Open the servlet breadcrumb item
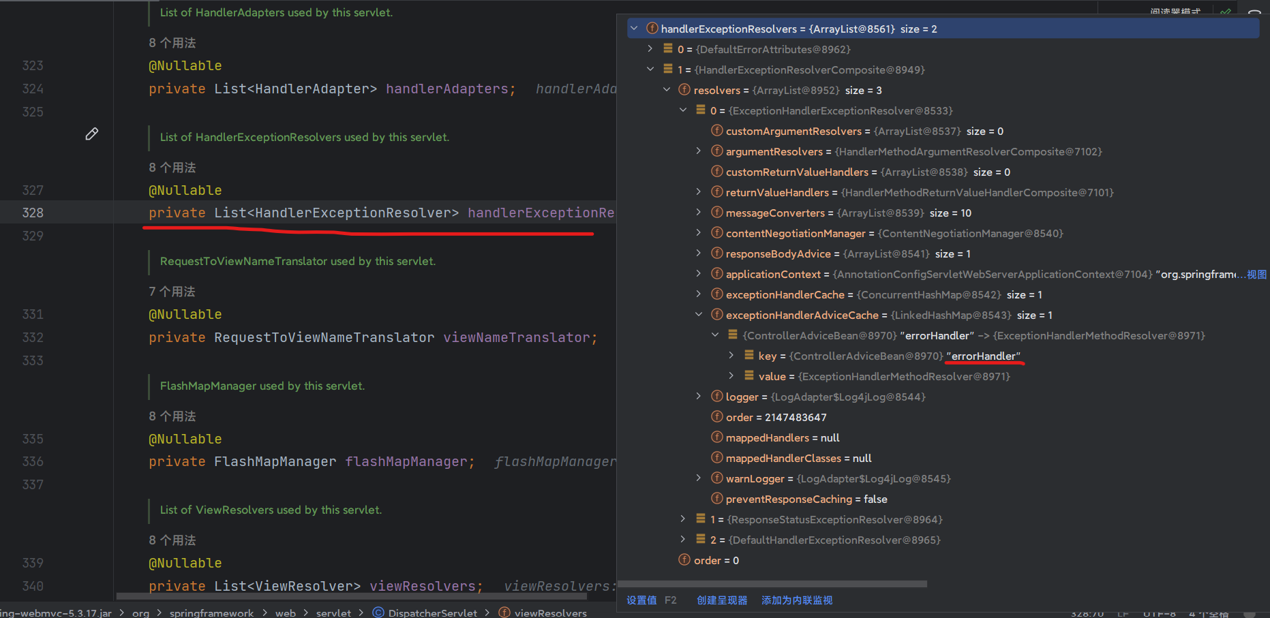 click(x=333, y=613)
